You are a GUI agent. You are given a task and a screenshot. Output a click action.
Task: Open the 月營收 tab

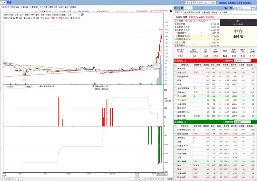pyautogui.click(x=73, y=7)
